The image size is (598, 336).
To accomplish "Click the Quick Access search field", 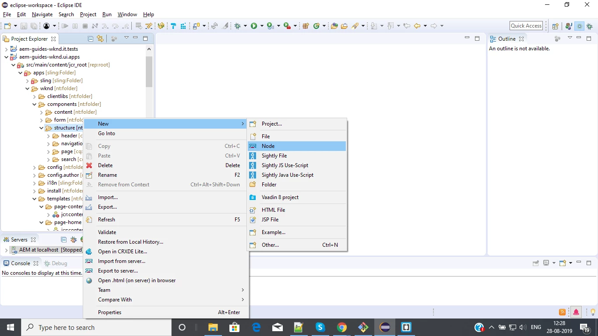I will (526, 26).
